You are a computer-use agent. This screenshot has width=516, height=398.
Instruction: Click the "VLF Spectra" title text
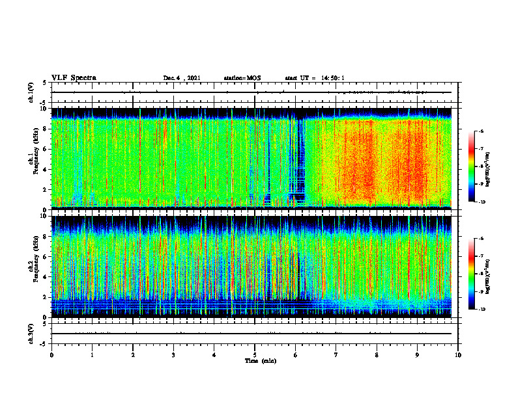[74, 78]
